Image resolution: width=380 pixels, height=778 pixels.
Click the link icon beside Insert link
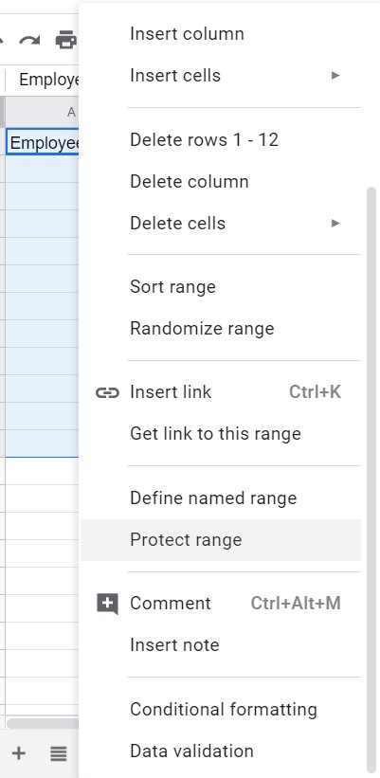(x=107, y=393)
